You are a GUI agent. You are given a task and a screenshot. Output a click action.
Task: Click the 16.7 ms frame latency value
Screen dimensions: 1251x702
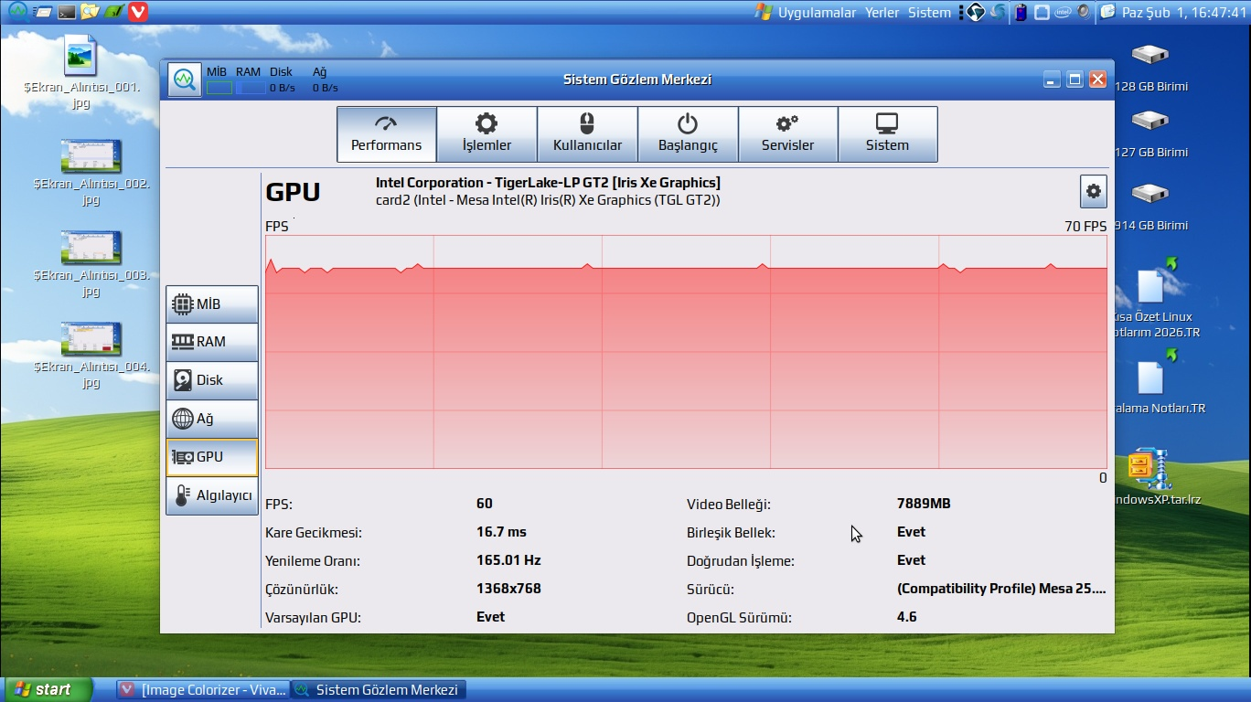(x=501, y=532)
